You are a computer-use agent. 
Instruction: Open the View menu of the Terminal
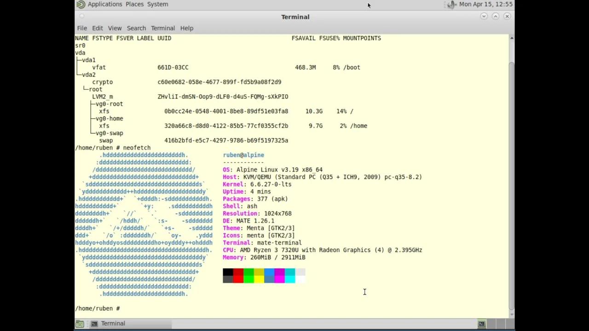pyautogui.click(x=115, y=28)
